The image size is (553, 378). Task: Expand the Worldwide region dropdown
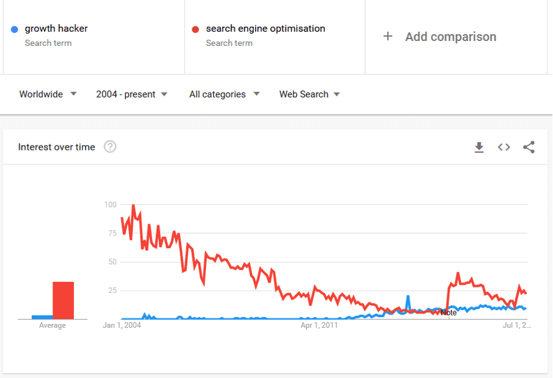48,94
